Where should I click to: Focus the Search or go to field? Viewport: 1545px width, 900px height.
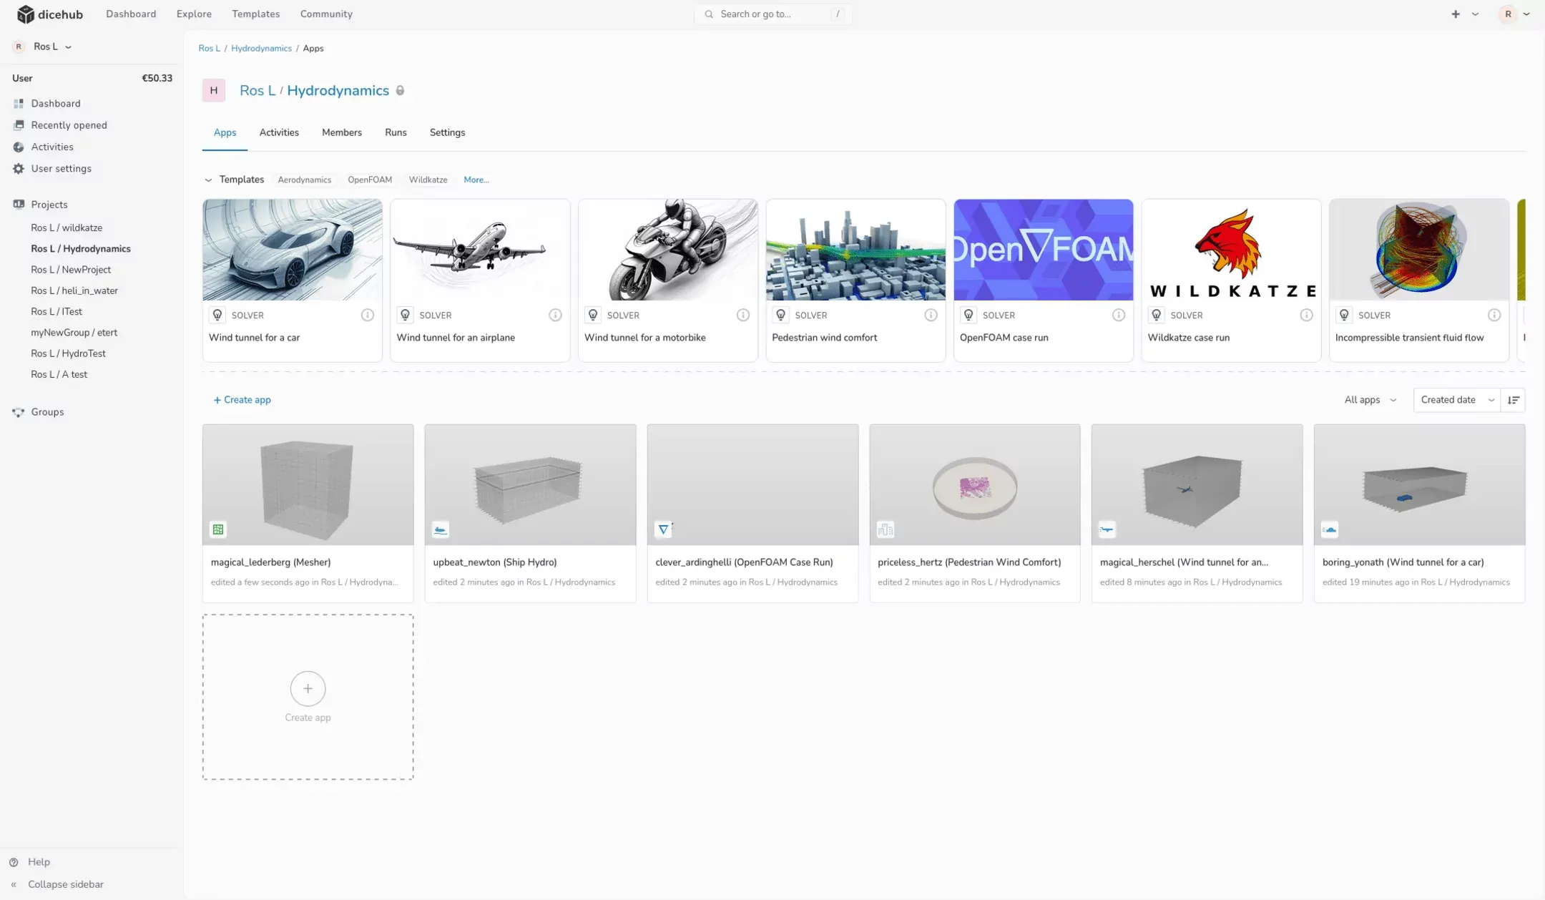tap(772, 14)
